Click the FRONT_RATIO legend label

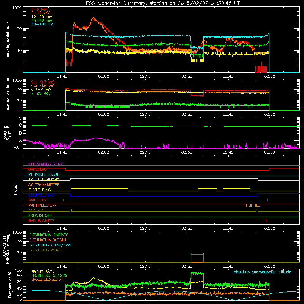[43, 272]
